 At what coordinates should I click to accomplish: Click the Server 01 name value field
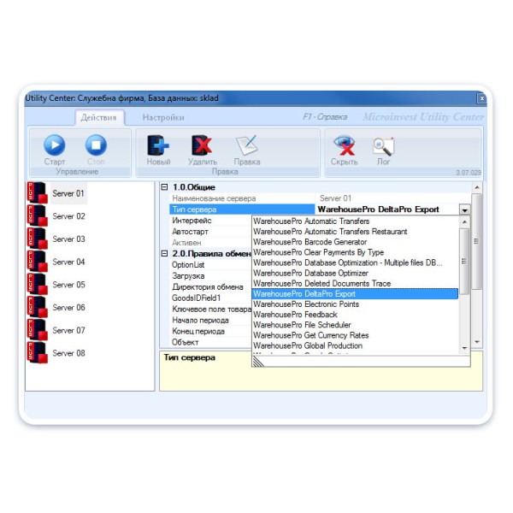(393, 198)
